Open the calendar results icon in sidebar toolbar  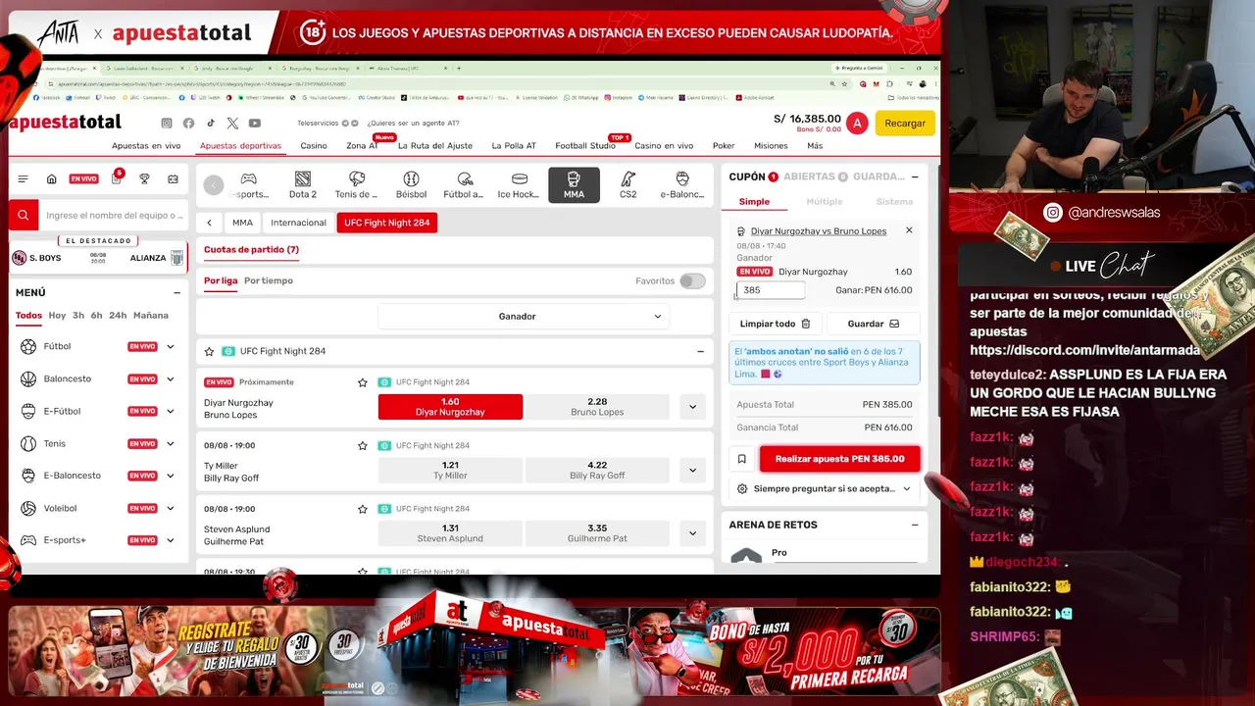[x=174, y=178]
